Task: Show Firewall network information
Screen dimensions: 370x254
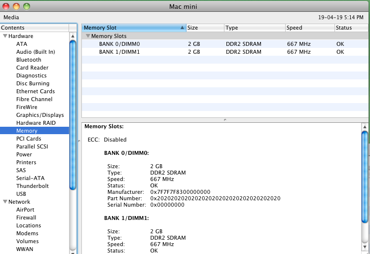Action: click(x=26, y=218)
